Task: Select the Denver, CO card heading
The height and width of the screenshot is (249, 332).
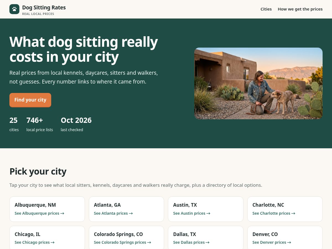Action: [x=265, y=234]
